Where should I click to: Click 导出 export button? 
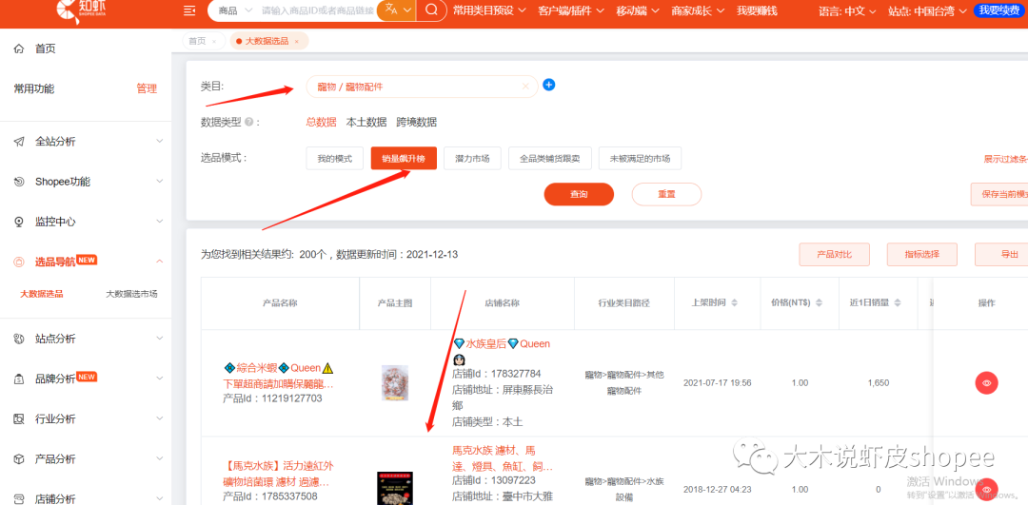(x=1001, y=255)
